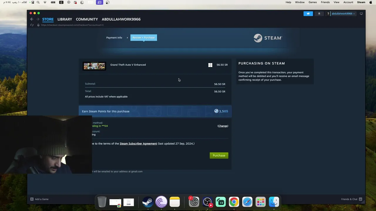The image size is (376, 211).
Task: Click the Spotlight search icon in menu bar
Action: click(38, 2)
